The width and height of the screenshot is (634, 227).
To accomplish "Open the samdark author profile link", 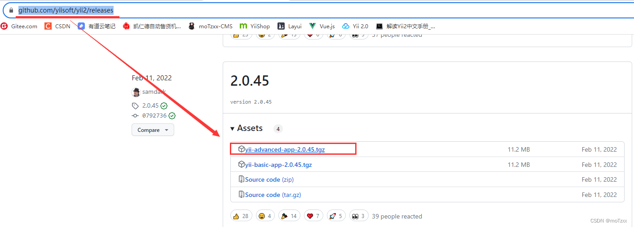I will tap(154, 92).
